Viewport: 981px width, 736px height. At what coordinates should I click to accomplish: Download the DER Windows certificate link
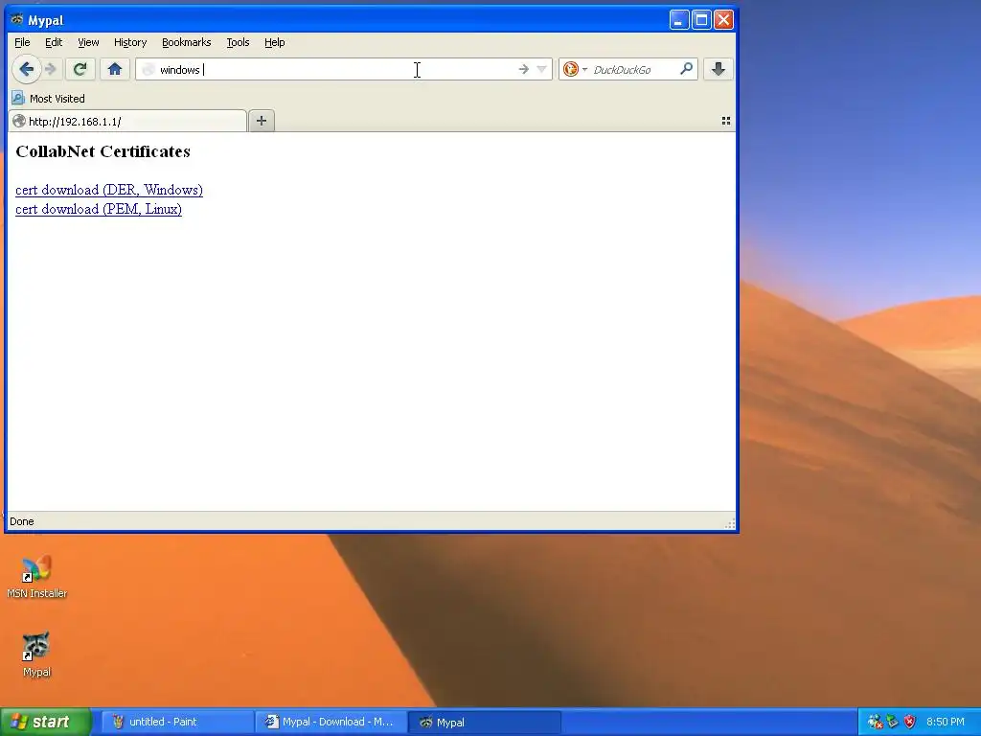[109, 190]
